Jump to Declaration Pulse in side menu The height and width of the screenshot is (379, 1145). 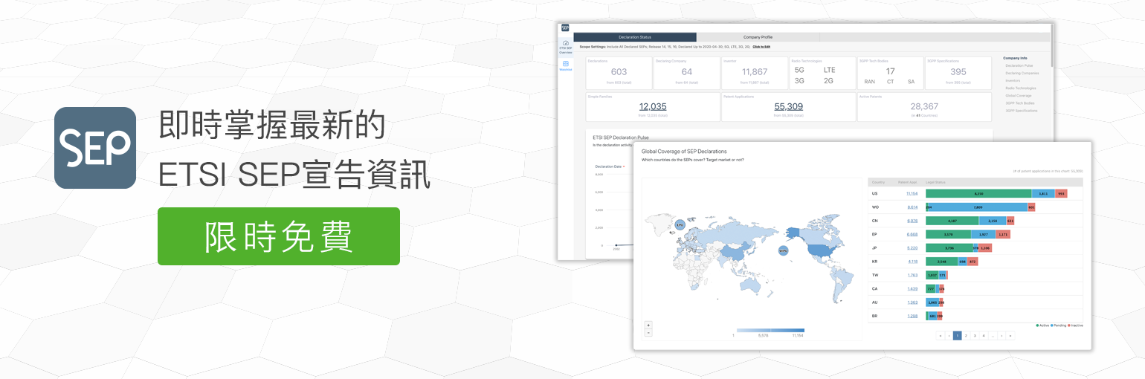point(1019,65)
